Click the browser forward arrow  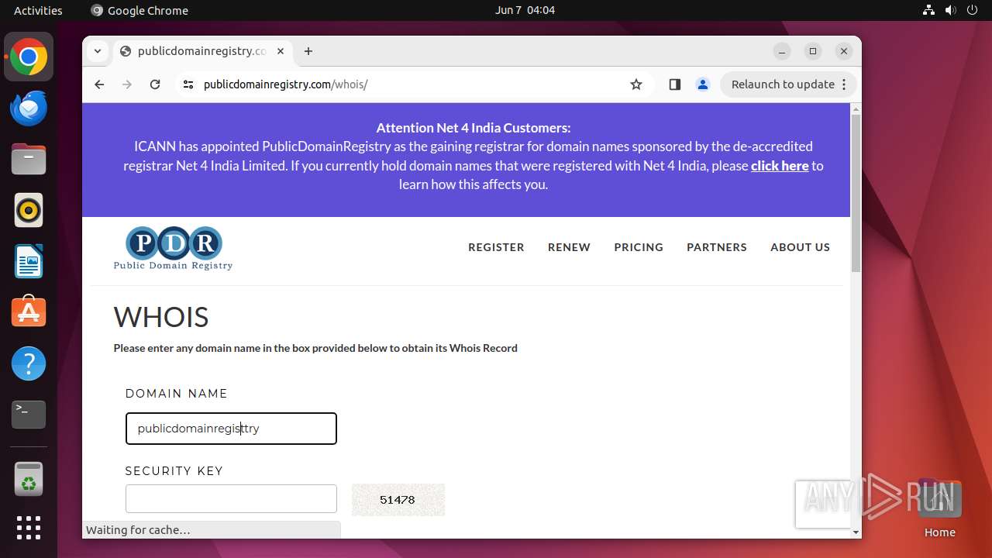point(127,84)
